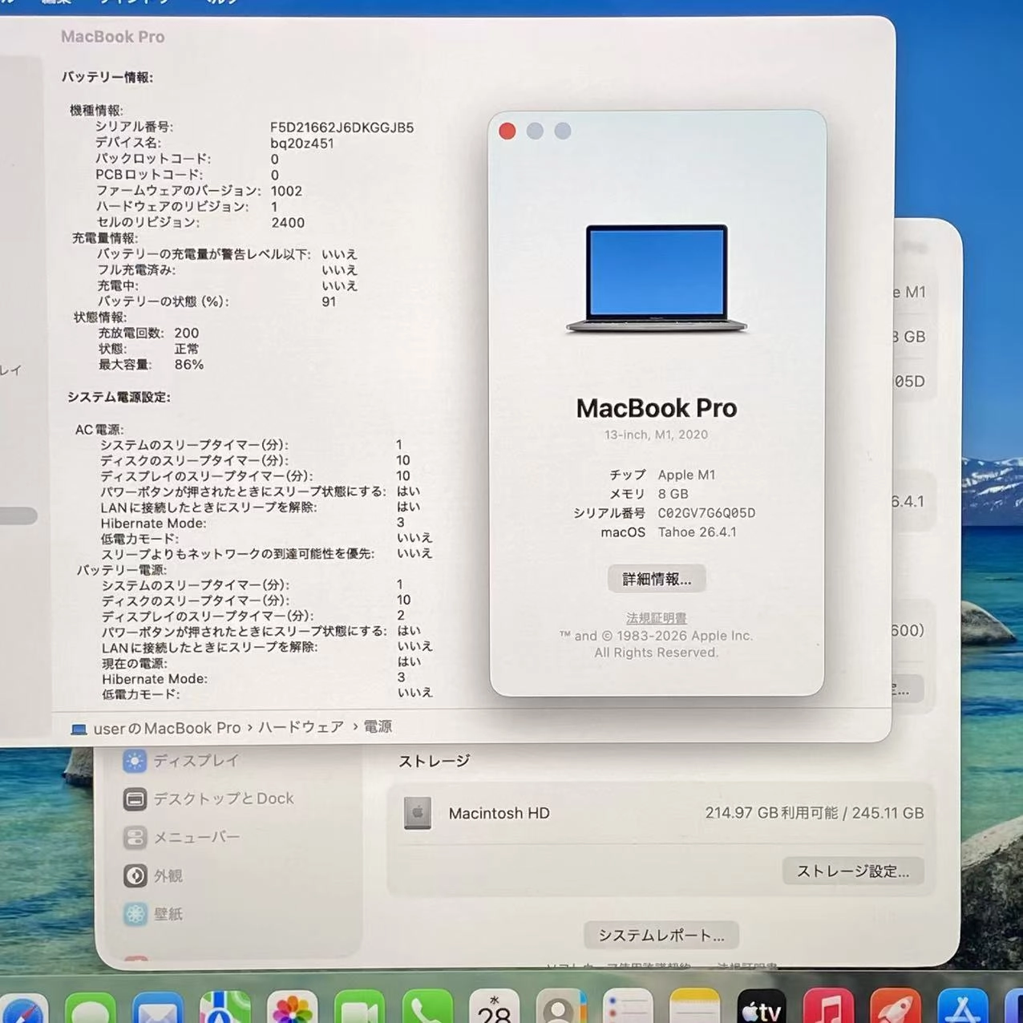Click the Macintosh HD label
1023x1023 pixels.
[499, 813]
